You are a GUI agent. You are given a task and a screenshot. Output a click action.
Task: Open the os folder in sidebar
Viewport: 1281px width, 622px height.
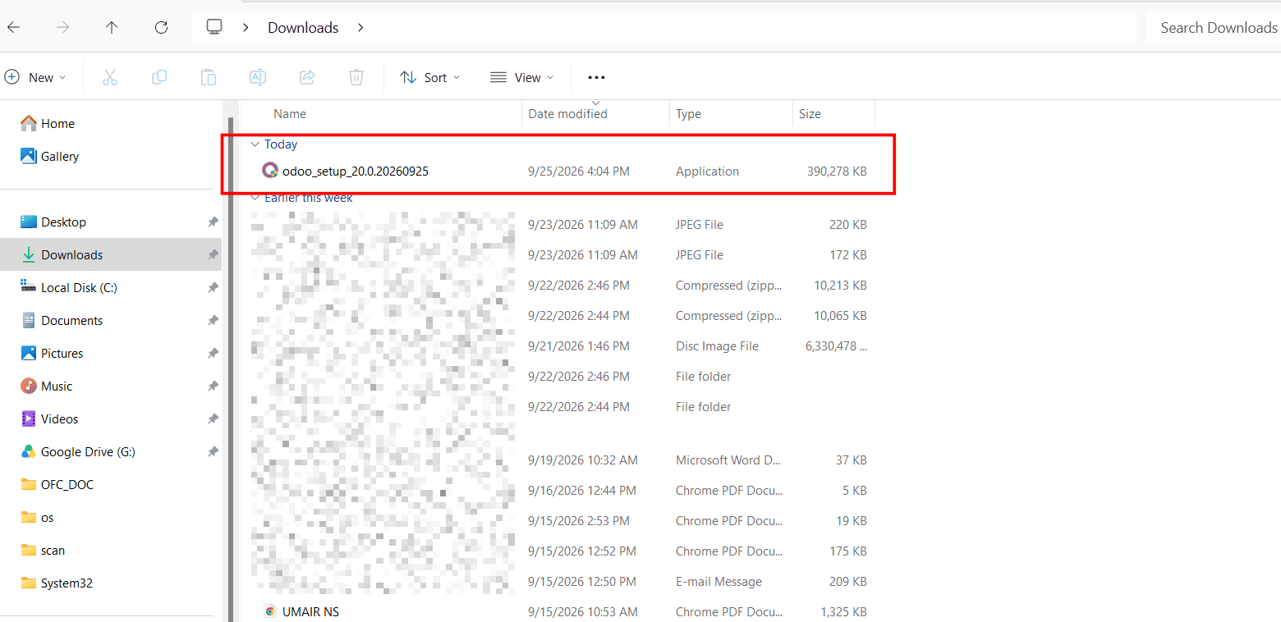(x=37, y=517)
